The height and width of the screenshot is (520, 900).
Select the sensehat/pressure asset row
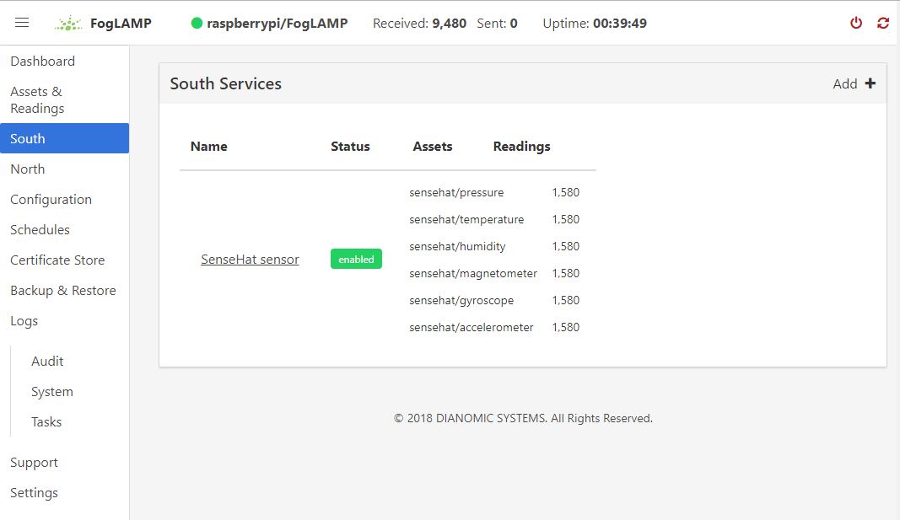(456, 192)
